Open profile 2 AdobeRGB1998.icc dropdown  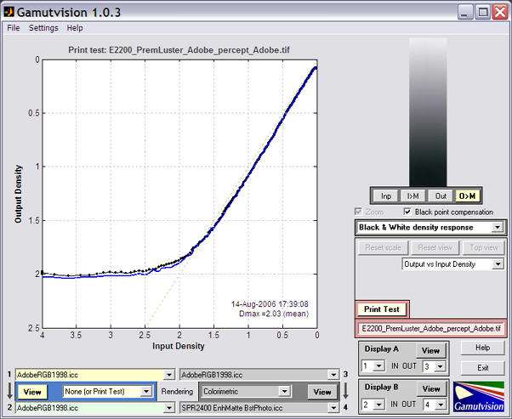[x=95, y=408]
